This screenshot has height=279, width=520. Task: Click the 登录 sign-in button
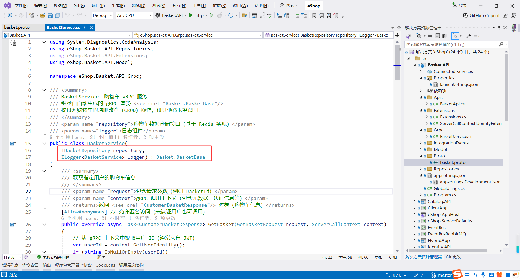[x=462, y=5]
